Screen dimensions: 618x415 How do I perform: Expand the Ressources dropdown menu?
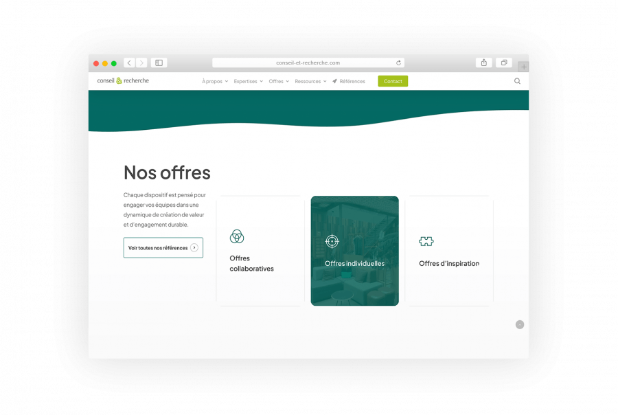click(310, 81)
